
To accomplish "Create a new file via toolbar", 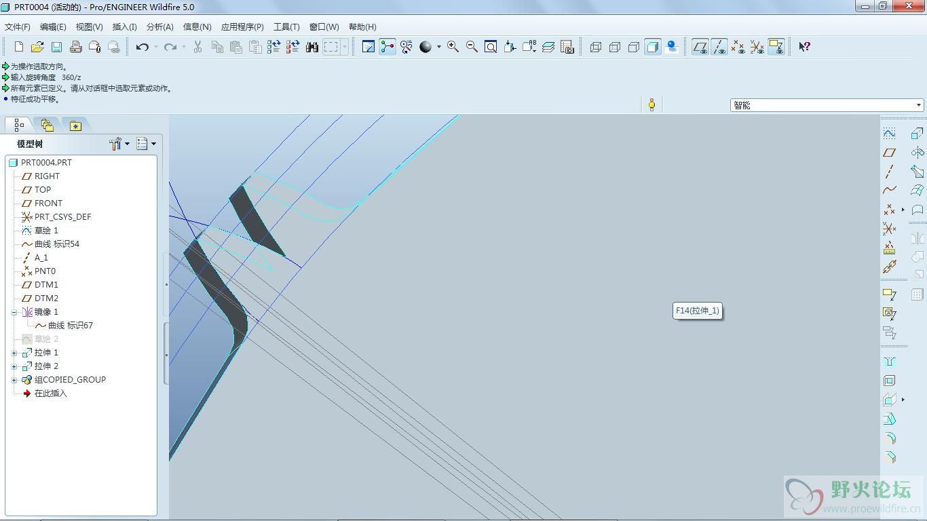I will [18, 47].
